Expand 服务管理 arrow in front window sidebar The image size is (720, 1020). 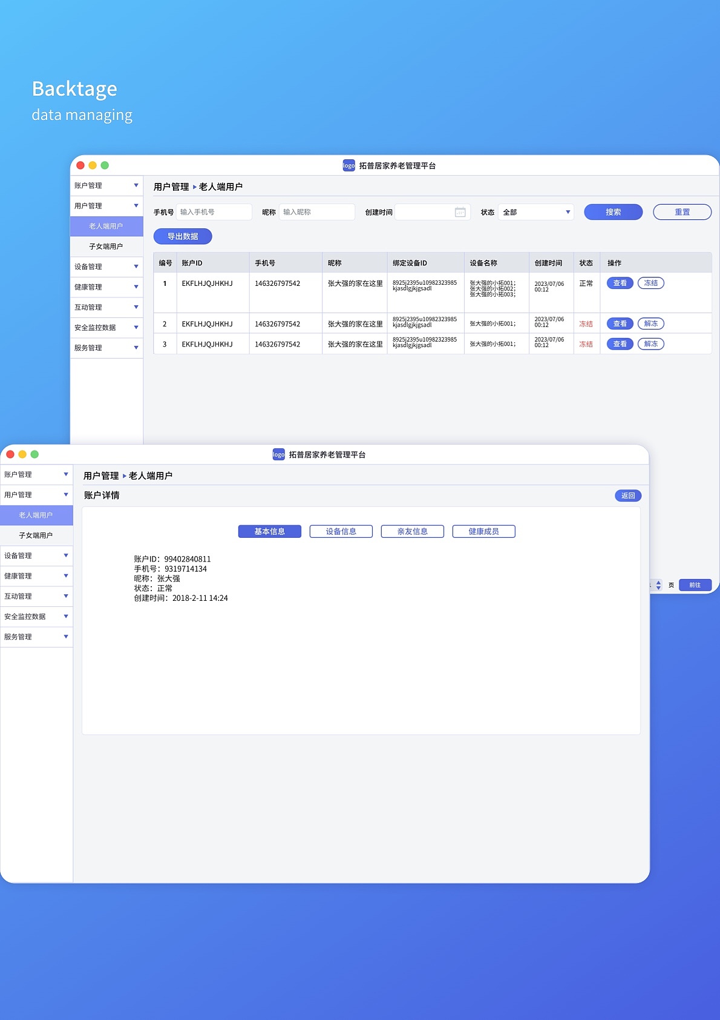(x=66, y=637)
